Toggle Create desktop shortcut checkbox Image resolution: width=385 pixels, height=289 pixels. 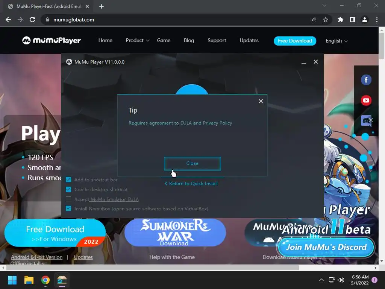tap(68, 190)
